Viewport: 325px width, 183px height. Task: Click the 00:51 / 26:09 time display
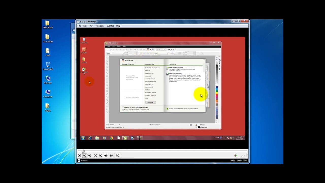[236, 161]
